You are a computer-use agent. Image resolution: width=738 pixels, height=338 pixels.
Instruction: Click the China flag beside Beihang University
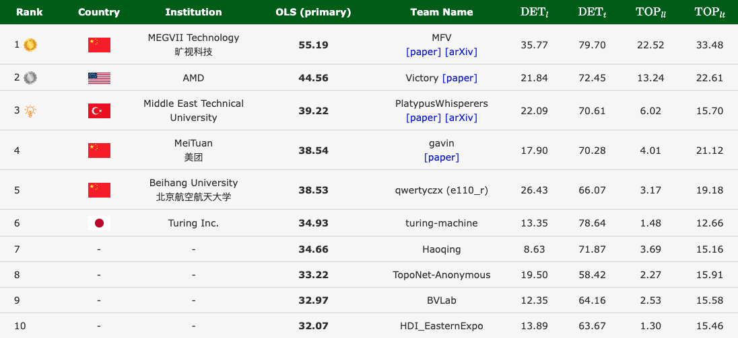[x=99, y=190]
